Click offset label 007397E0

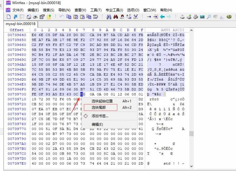tap(17, 163)
